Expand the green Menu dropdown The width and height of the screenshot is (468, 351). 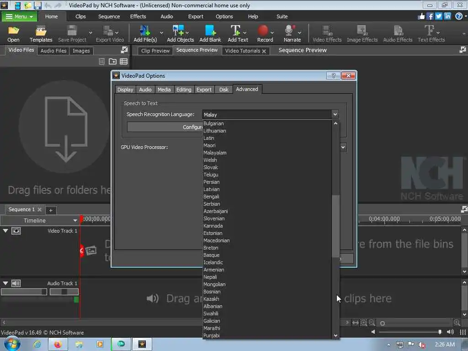[19, 16]
